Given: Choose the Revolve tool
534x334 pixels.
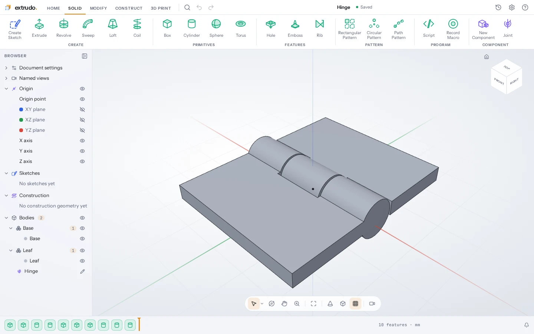Looking at the screenshot, I should tap(64, 29).
